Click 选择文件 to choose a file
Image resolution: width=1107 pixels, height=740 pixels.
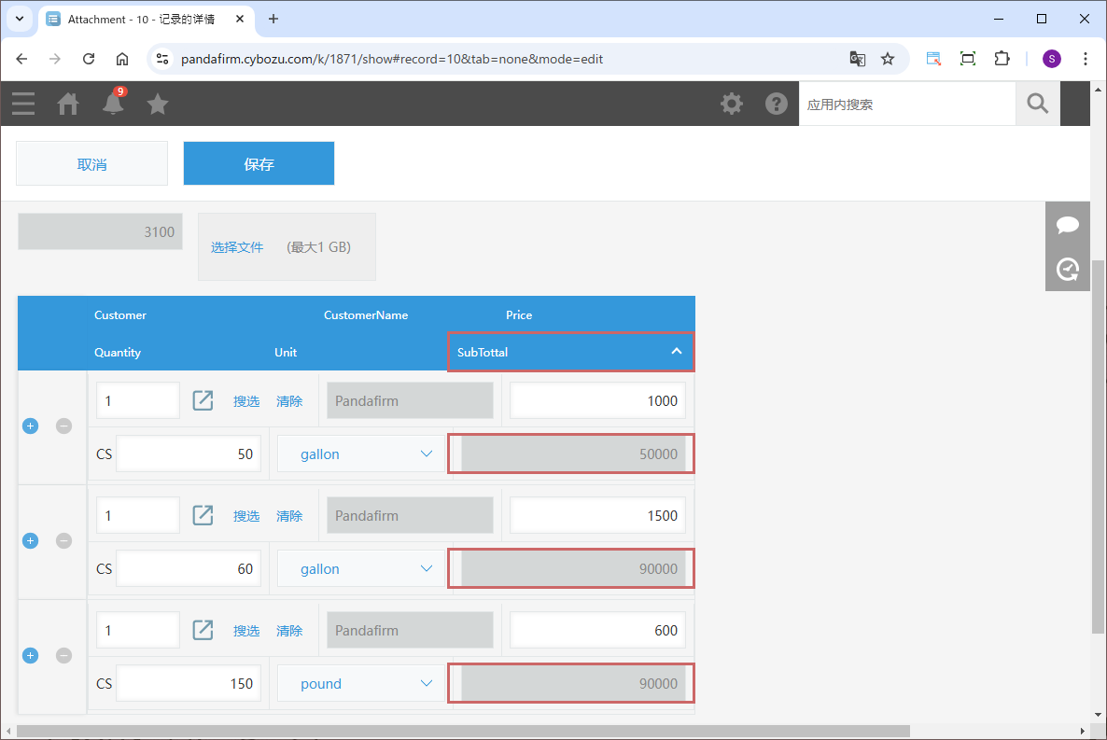[x=237, y=247]
